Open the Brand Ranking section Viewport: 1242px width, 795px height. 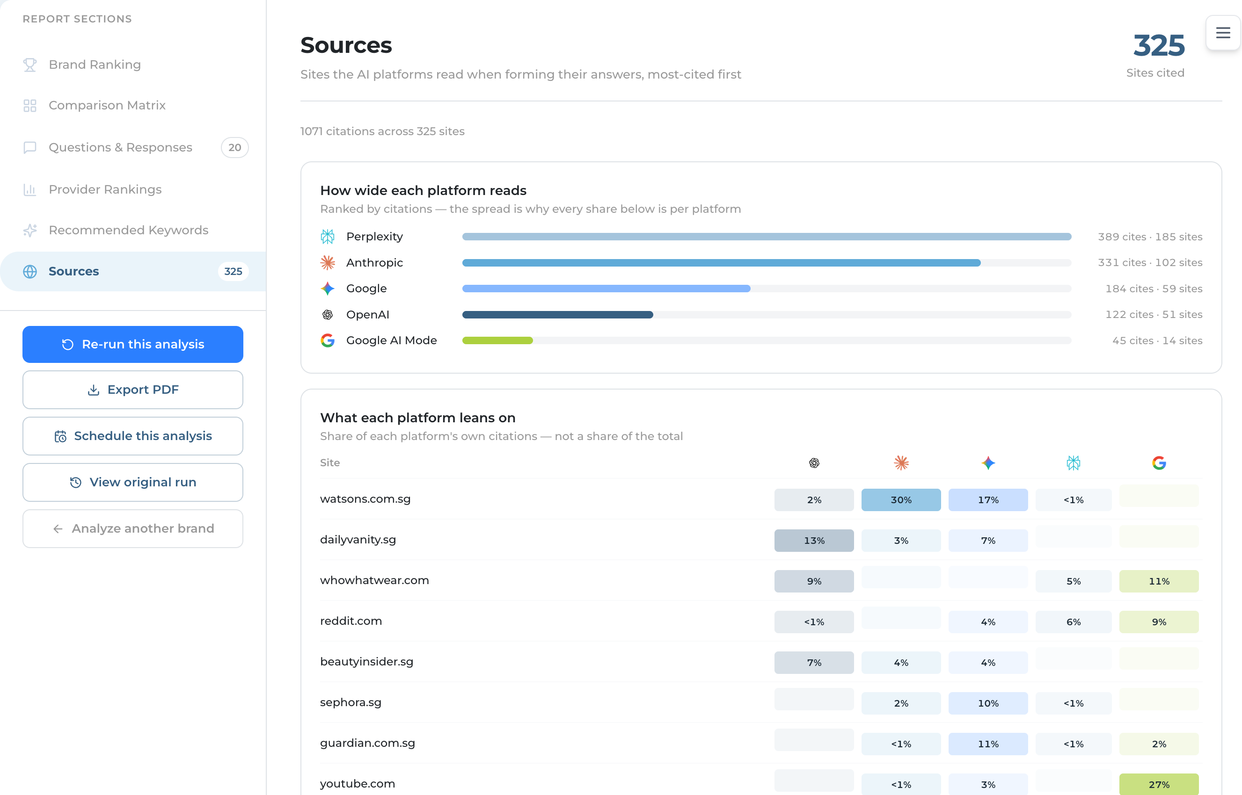[x=133, y=65]
